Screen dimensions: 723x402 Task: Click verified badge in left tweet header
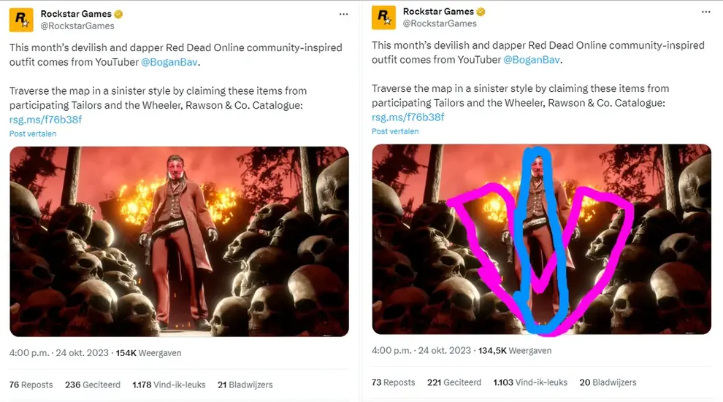pyautogui.click(x=119, y=14)
